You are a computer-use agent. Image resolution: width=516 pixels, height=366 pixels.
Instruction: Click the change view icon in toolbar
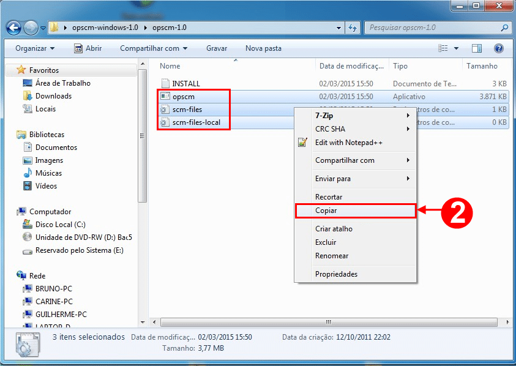(444, 48)
